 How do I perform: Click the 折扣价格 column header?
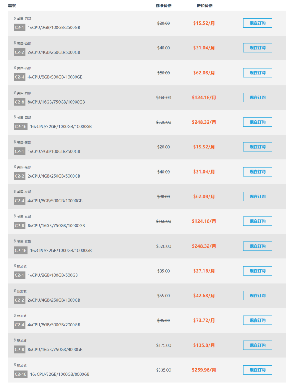point(204,6)
